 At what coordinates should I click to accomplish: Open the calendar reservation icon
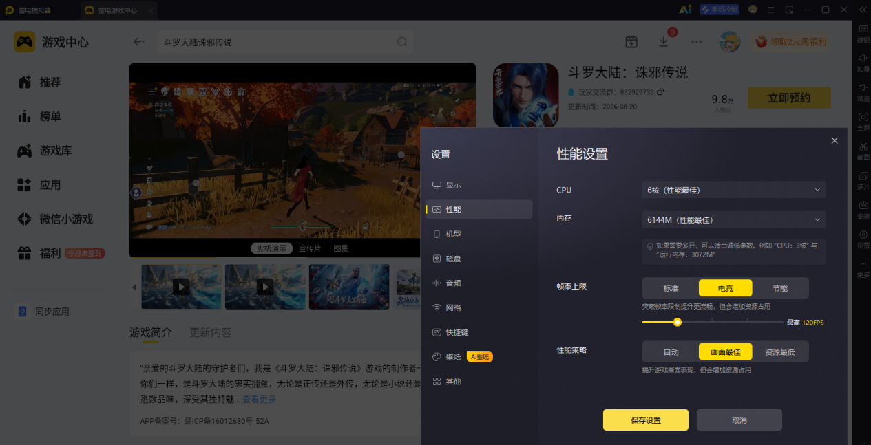coord(631,41)
